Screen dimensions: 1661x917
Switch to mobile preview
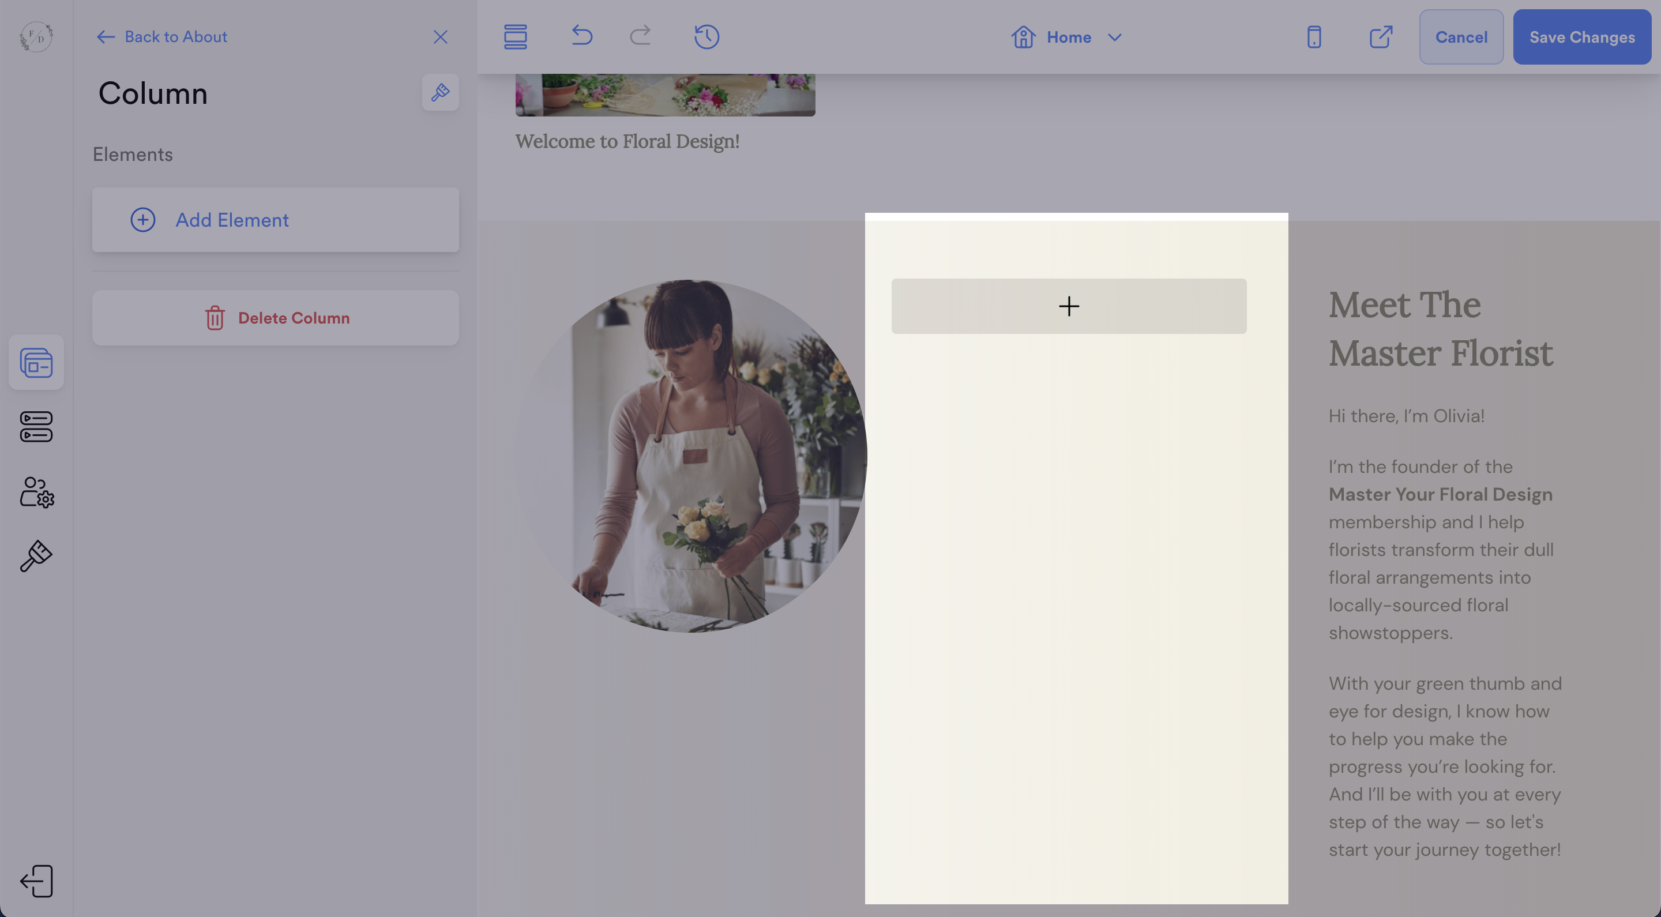click(x=1313, y=37)
